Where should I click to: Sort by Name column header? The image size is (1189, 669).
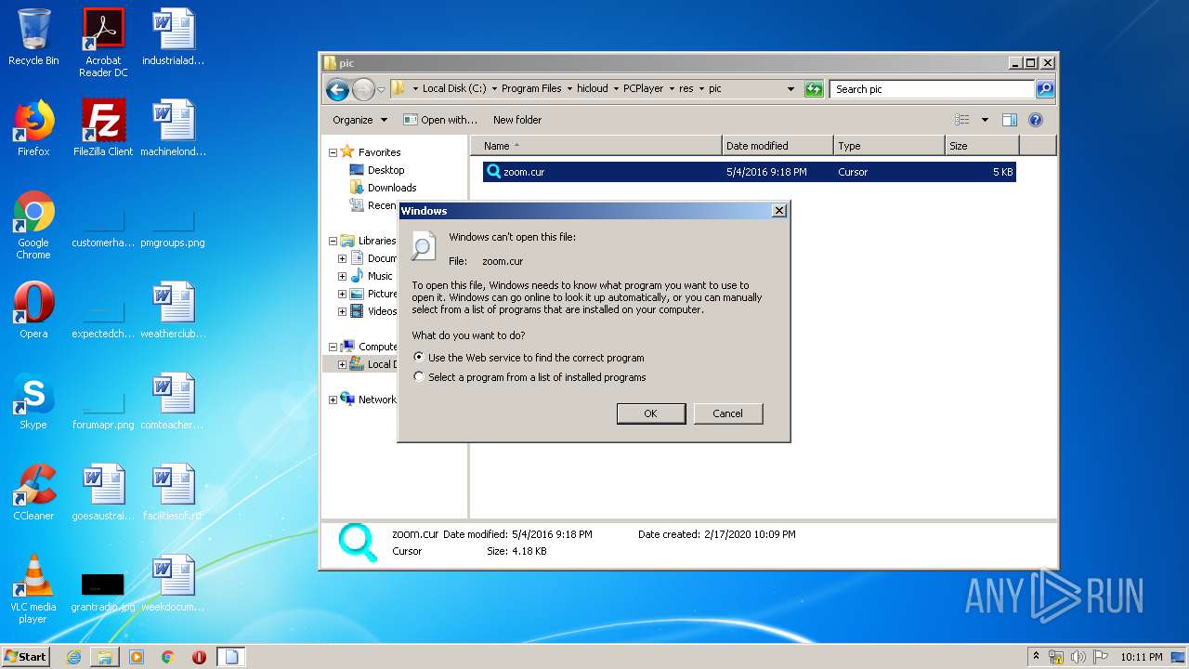click(x=595, y=146)
